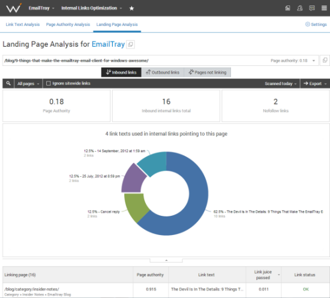Click the WebCEO logo icon
This screenshot has height=298, width=330.
tap(14, 8)
